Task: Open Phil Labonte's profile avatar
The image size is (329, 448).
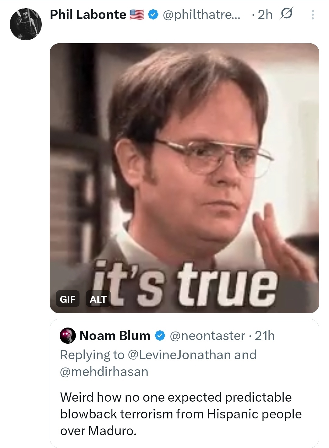Action: (x=26, y=24)
